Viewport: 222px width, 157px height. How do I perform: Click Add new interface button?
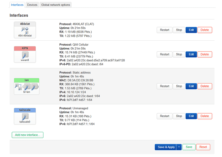tap(28, 135)
